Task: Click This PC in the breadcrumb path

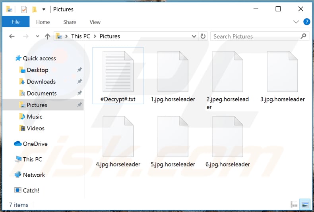Action: tap(81, 36)
